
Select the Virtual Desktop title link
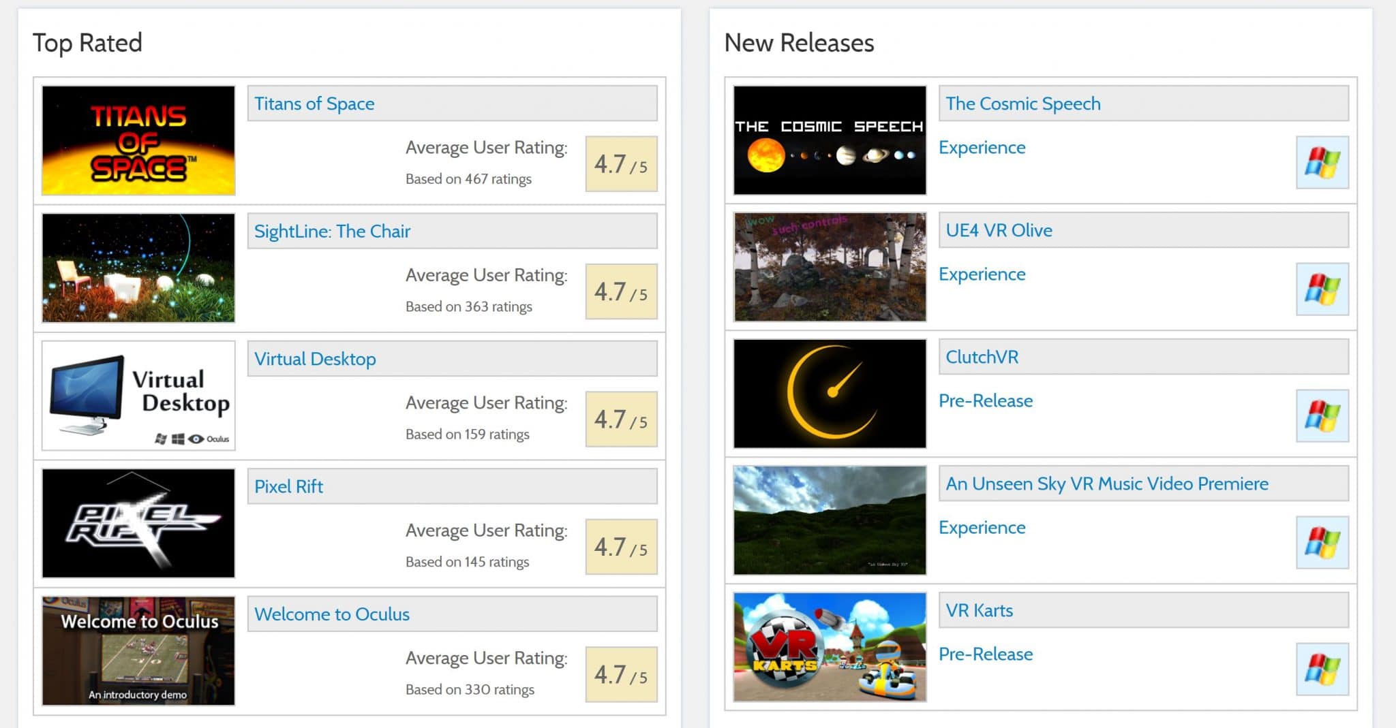(315, 359)
